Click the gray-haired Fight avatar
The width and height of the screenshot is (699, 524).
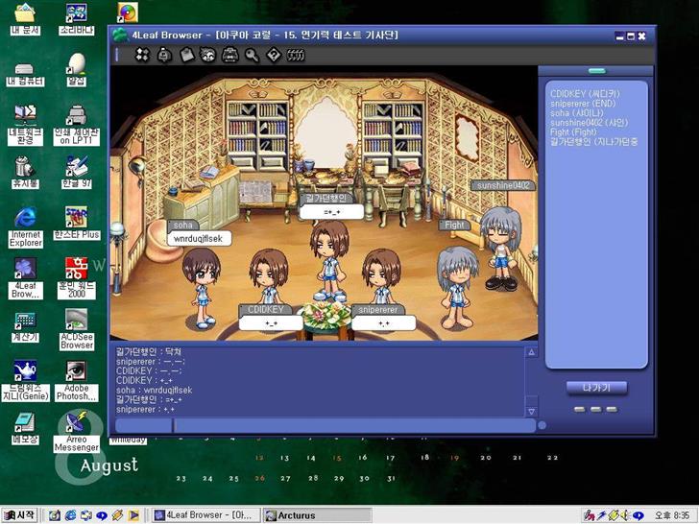457,287
